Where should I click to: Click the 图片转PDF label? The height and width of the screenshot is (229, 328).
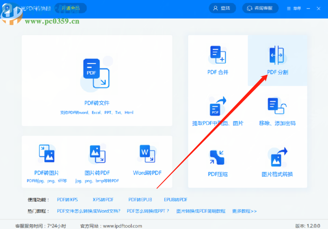tap(97, 173)
